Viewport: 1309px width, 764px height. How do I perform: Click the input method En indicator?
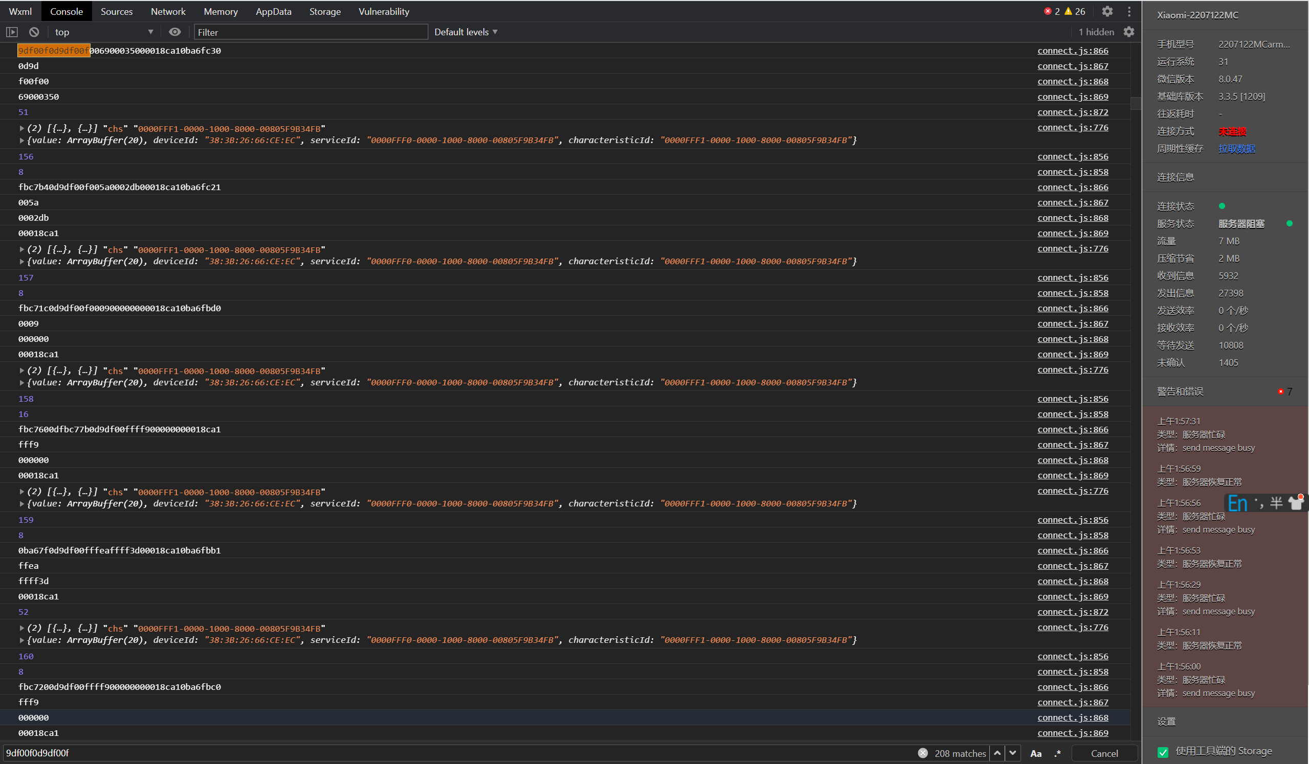point(1238,503)
